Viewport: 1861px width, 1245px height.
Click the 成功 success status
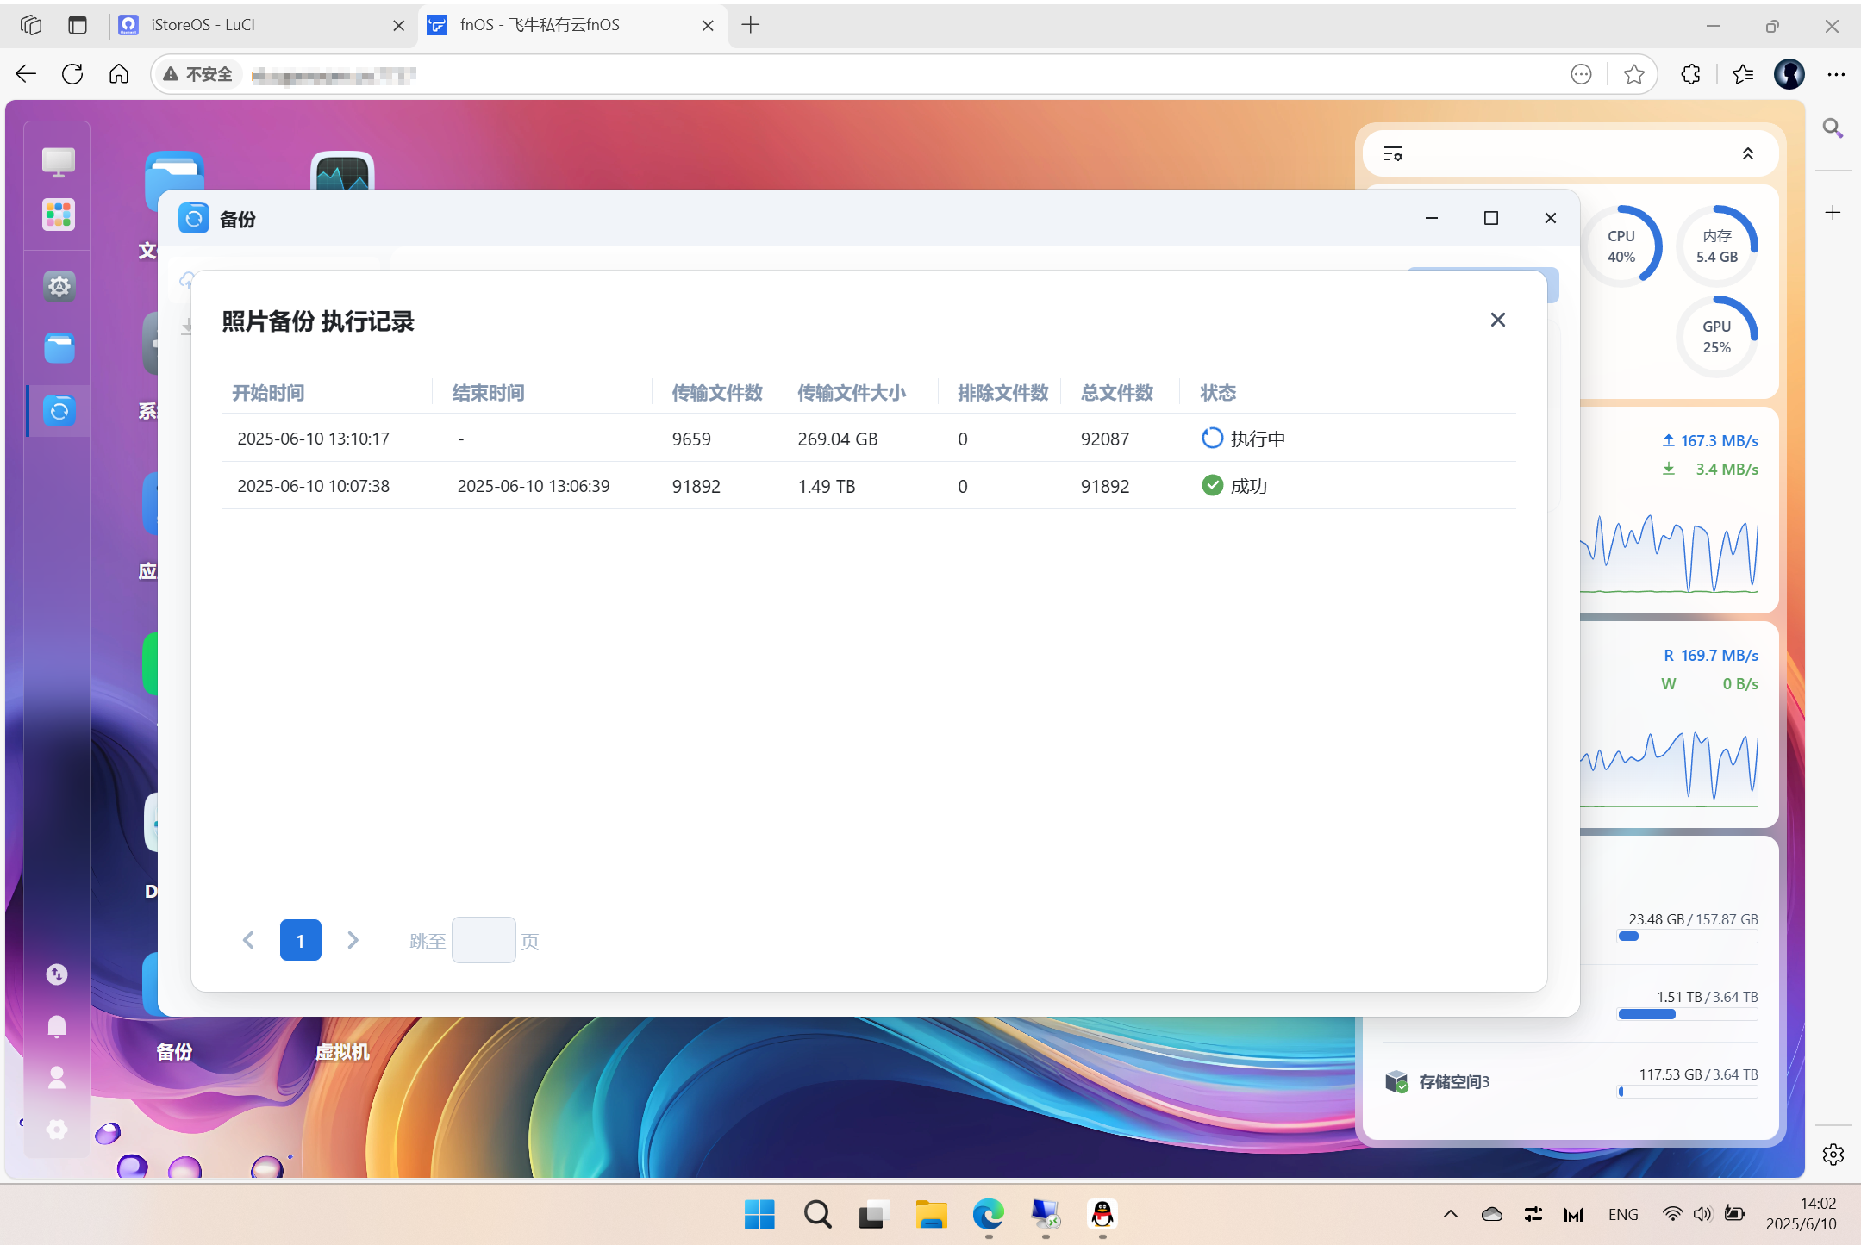[1234, 486]
